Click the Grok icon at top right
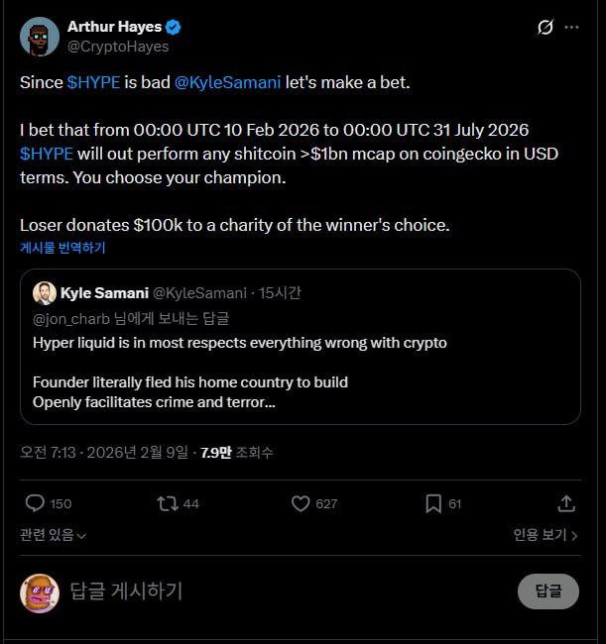This screenshot has height=644, width=606. click(x=545, y=28)
